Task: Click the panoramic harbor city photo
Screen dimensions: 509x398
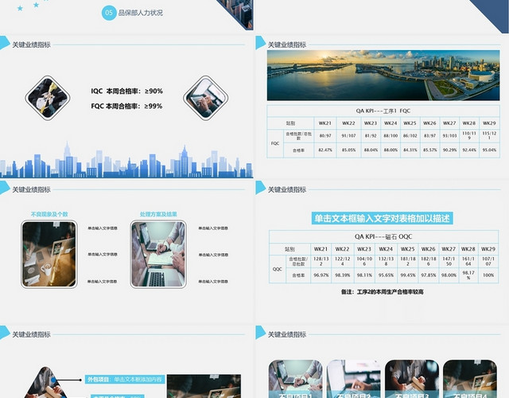Action: tap(383, 75)
